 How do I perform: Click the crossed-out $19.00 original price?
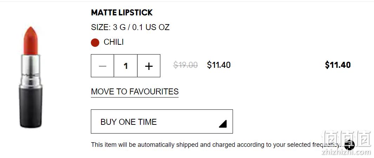coord(185,65)
